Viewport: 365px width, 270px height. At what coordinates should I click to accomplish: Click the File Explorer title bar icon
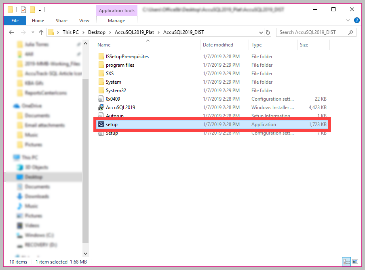pos(10,10)
